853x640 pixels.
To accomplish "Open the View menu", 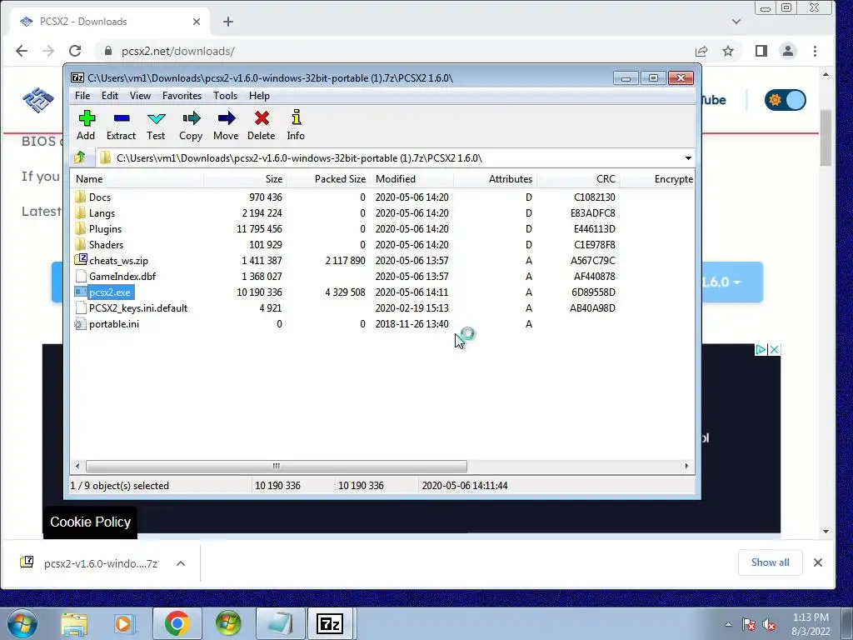I will (x=140, y=96).
